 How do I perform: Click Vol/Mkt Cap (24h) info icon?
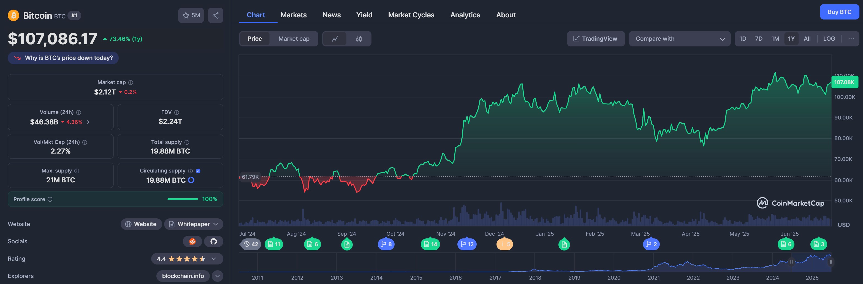[x=85, y=142]
